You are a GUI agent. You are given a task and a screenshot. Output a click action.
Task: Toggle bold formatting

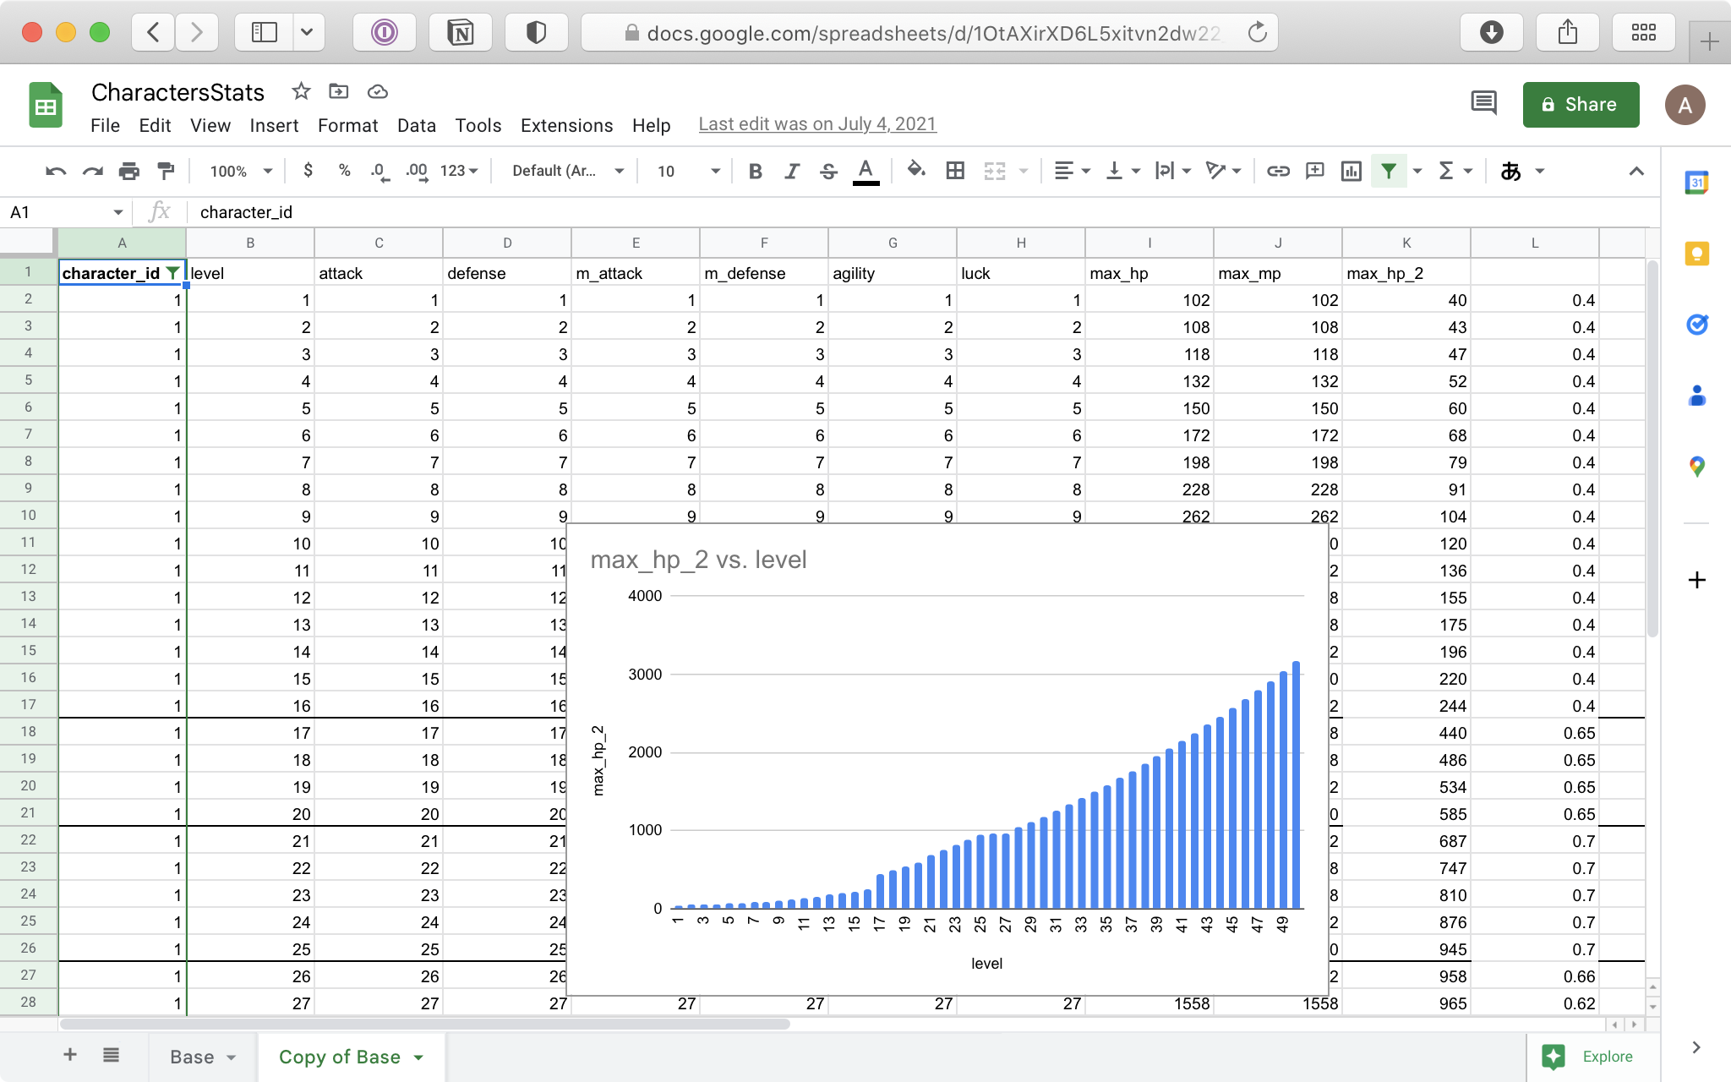[755, 171]
